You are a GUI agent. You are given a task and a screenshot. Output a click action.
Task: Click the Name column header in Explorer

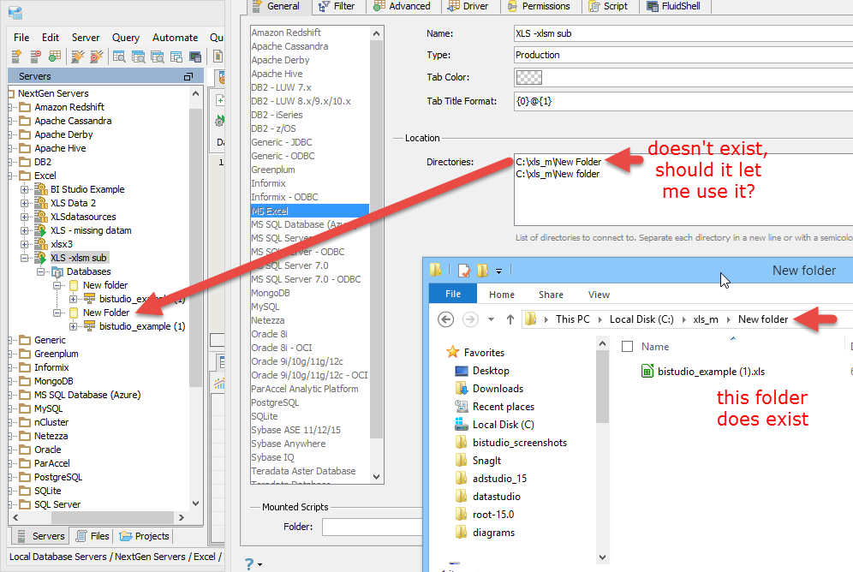(x=655, y=346)
